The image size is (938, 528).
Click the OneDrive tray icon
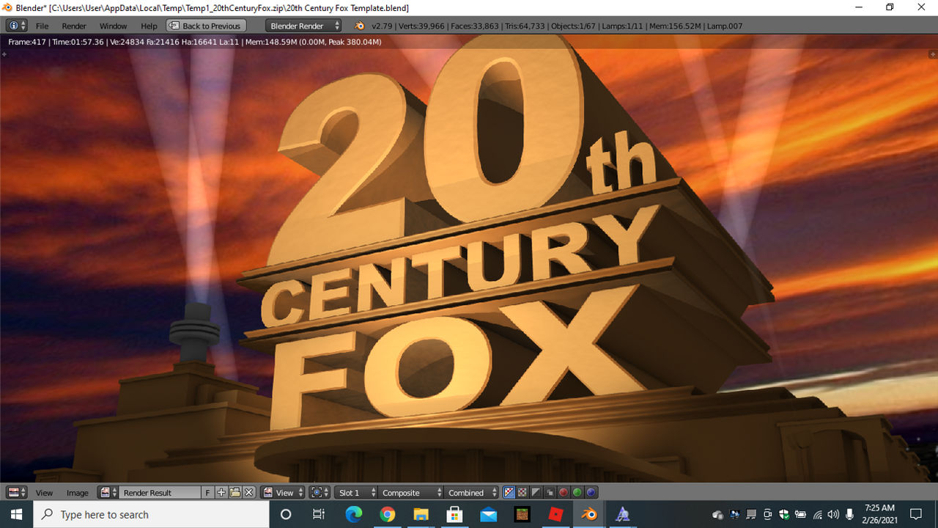pos(718,515)
